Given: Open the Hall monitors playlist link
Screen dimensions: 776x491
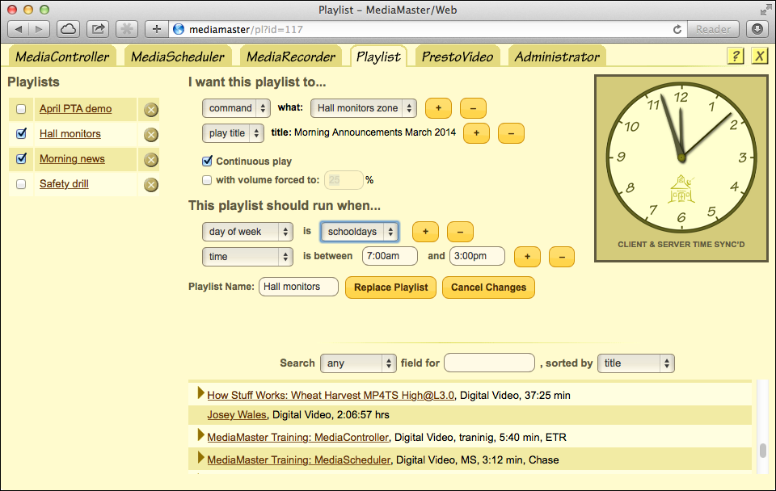Looking at the screenshot, I should click(x=70, y=134).
